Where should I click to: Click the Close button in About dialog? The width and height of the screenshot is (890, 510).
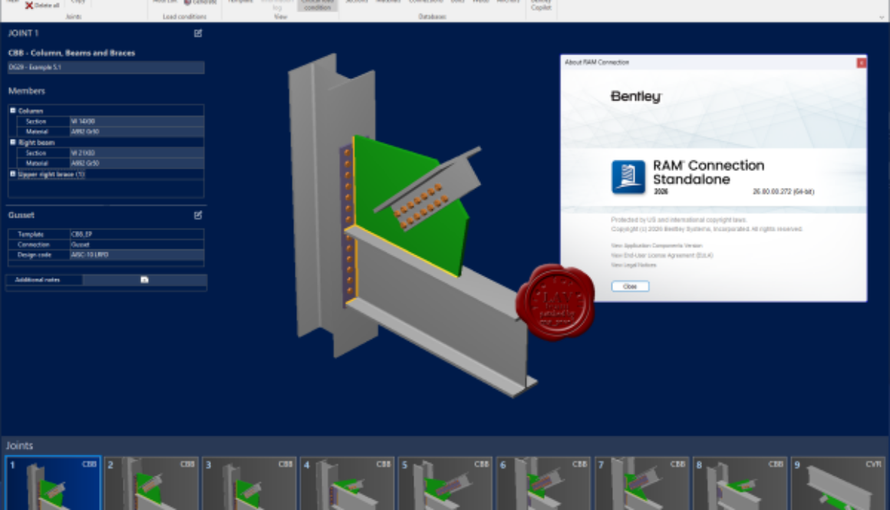(x=630, y=287)
